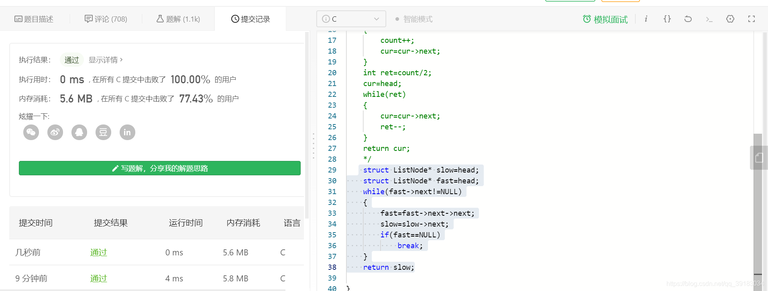Share result via Weibo icon
The width and height of the screenshot is (768, 291).
[x=55, y=132]
